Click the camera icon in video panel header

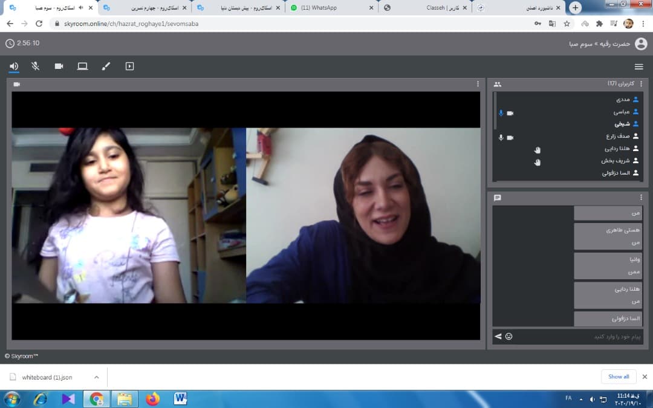[x=17, y=84]
